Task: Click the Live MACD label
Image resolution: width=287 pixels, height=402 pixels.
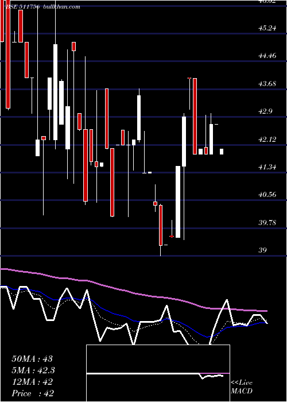Action: [x=242, y=386]
